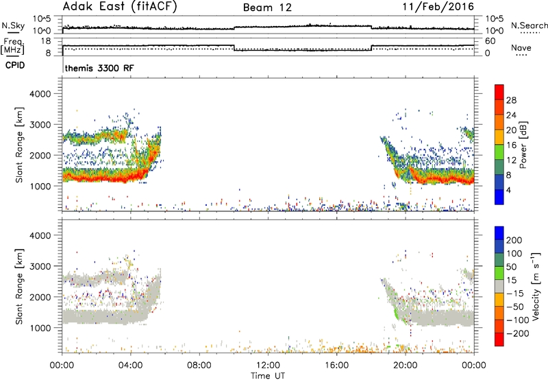Pick the green velocity segment between 15 and 50
This screenshot has height=380, width=548.
(x=499, y=273)
